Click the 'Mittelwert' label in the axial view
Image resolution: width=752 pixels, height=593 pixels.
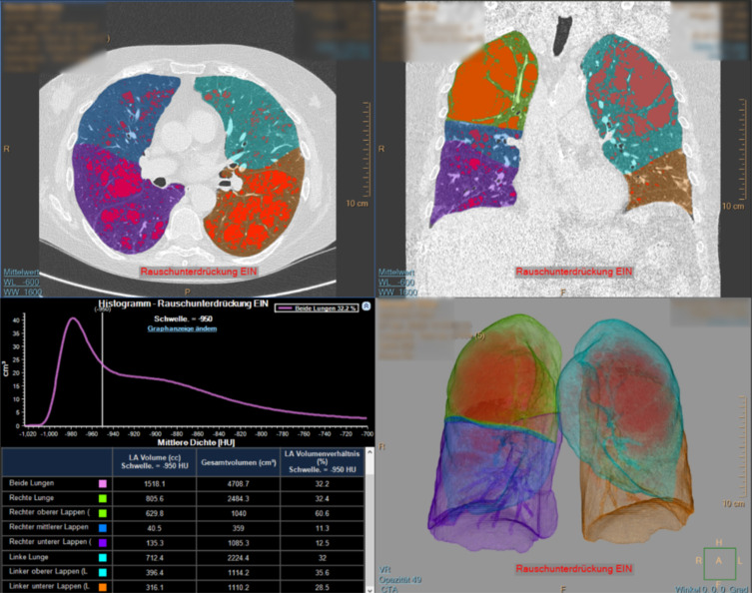[20, 272]
